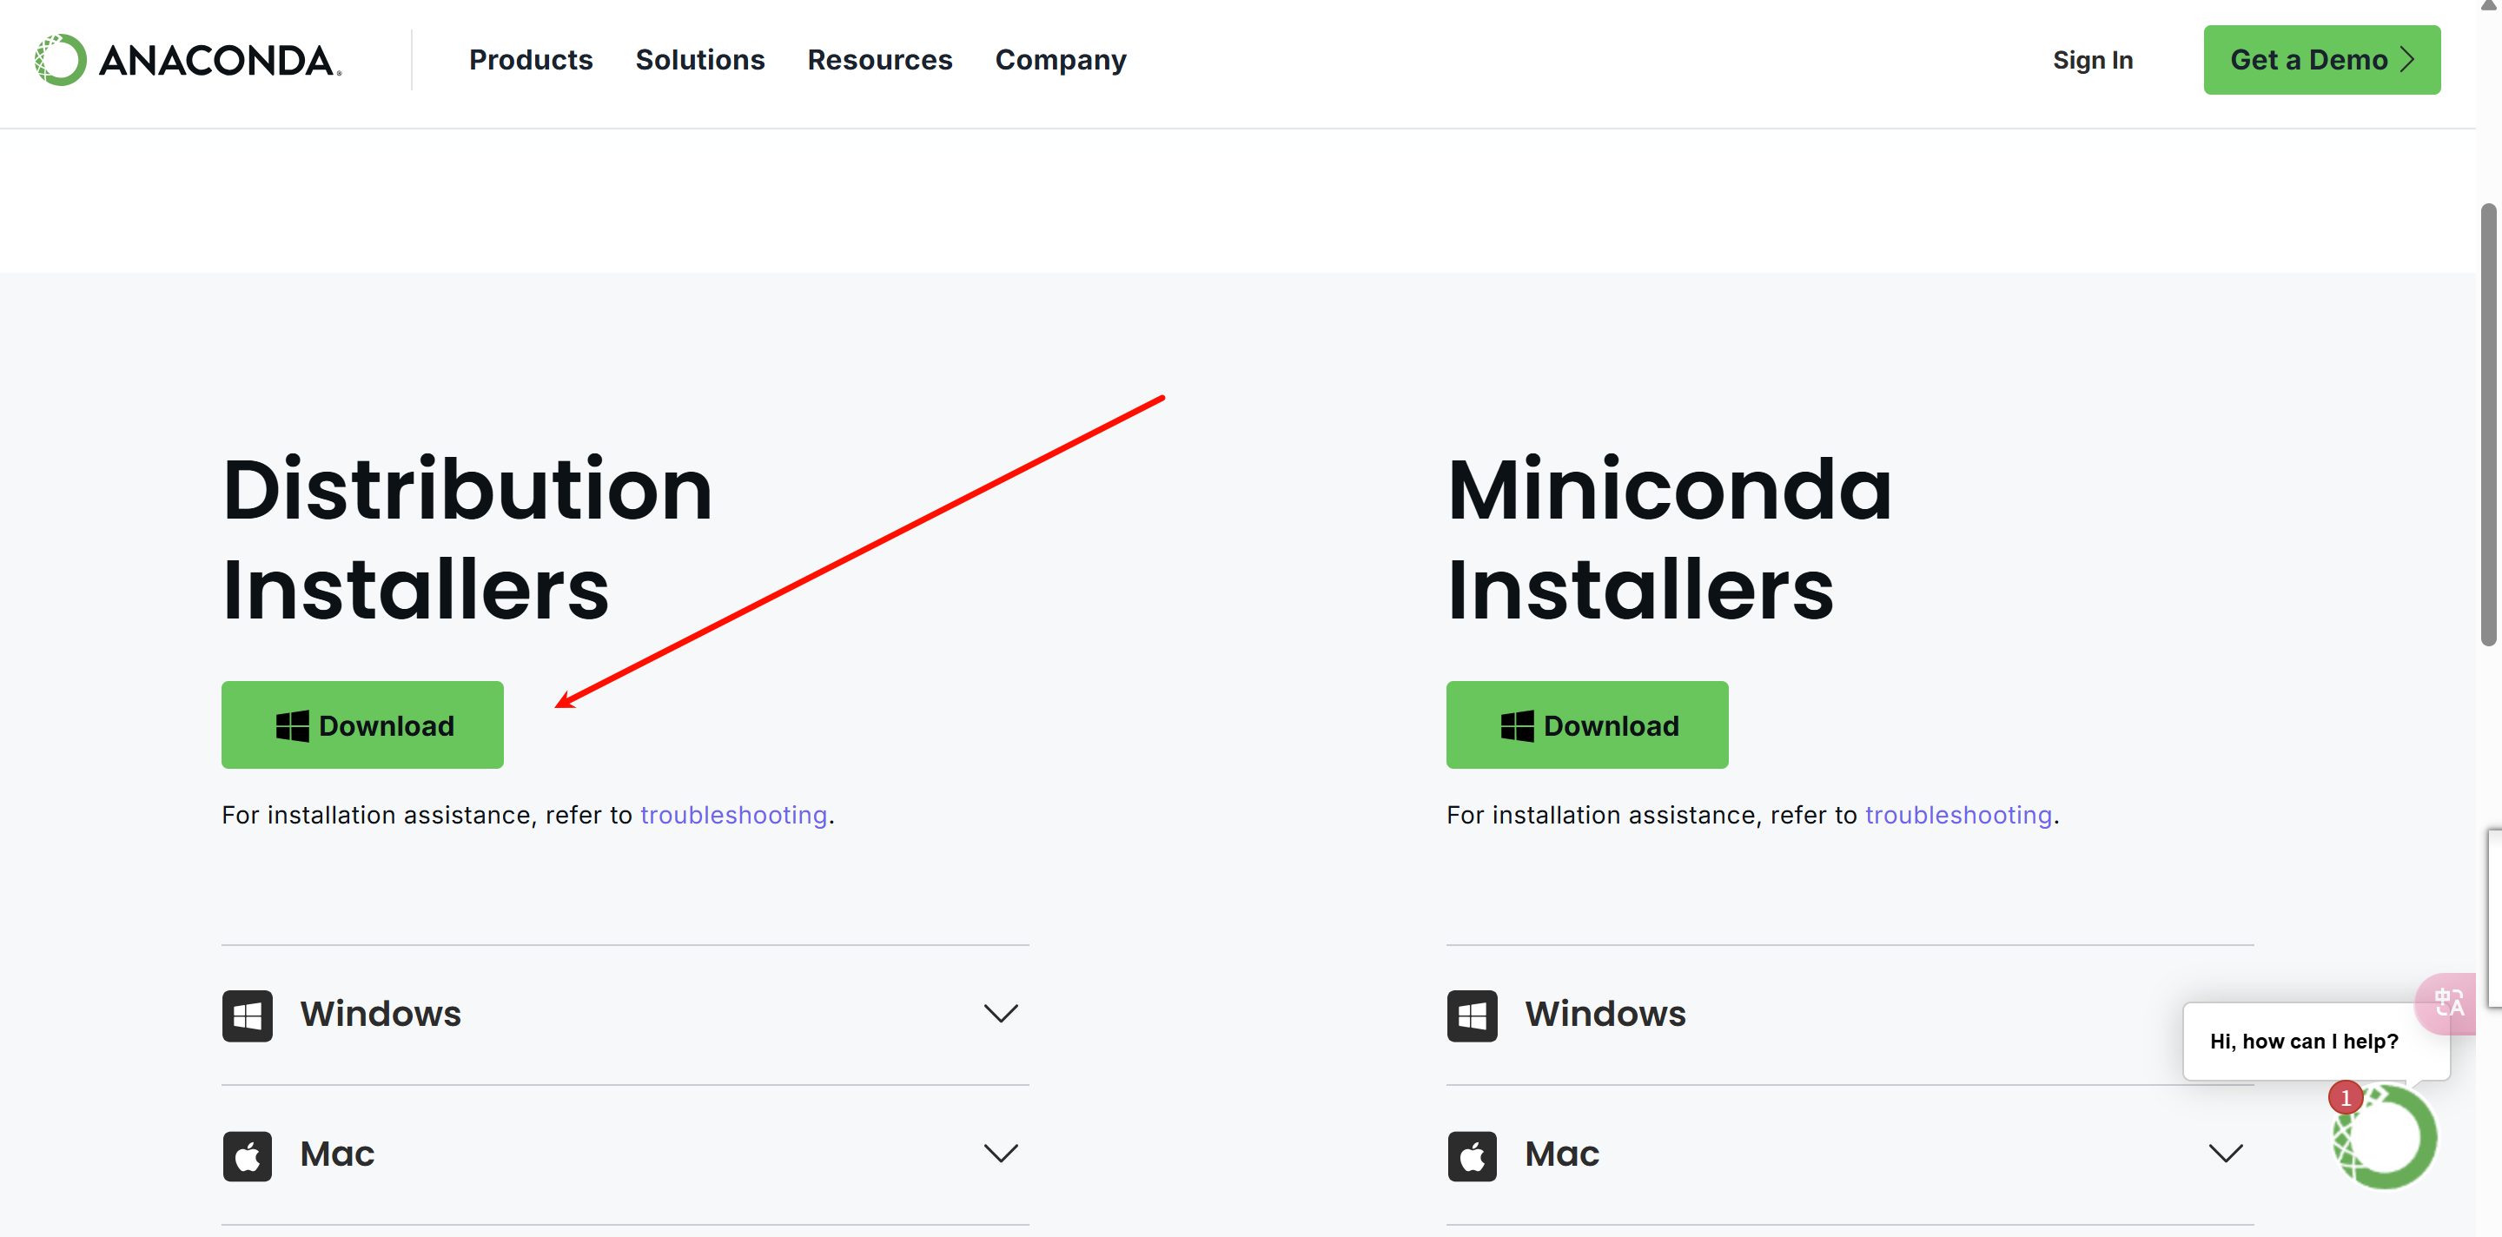Image resolution: width=2502 pixels, height=1237 pixels.
Task: Expand Miniconda Mac section chevron
Action: pos(2225,1154)
